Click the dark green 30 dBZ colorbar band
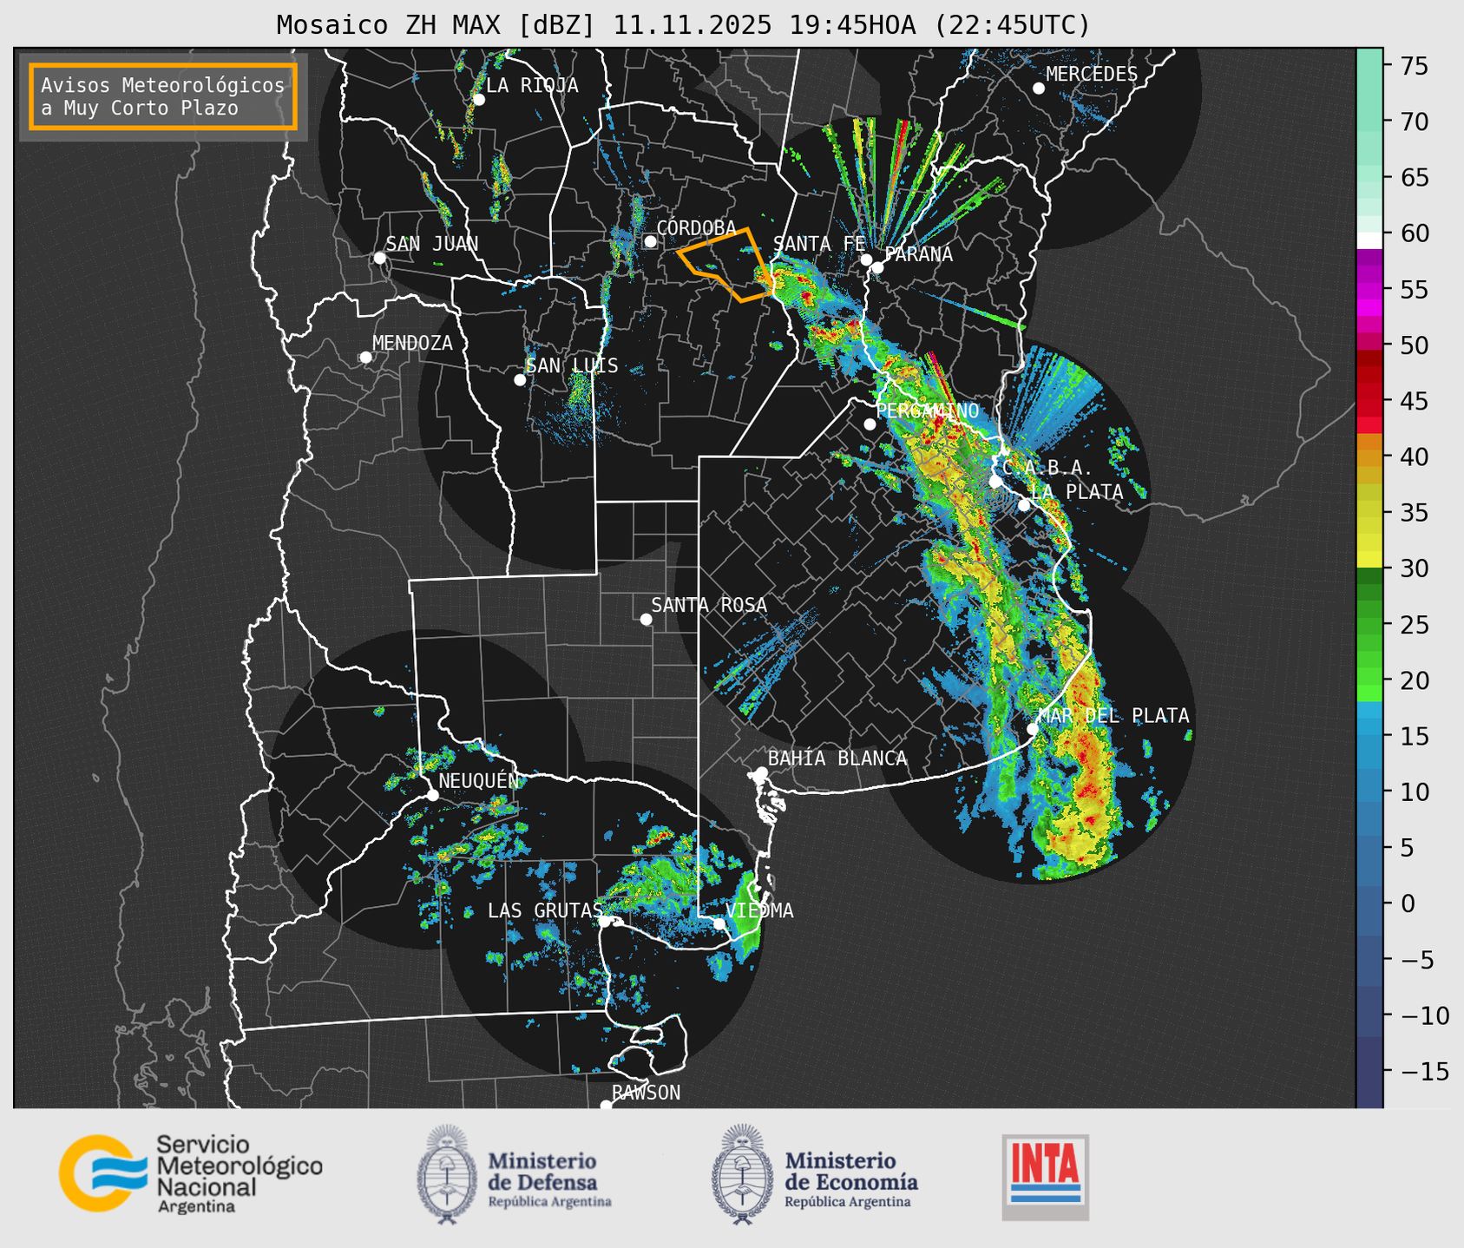 [1369, 576]
